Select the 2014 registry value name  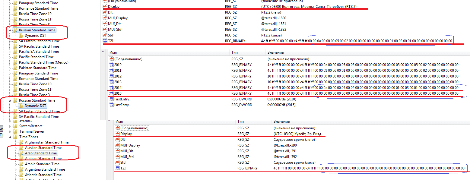[118, 88]
